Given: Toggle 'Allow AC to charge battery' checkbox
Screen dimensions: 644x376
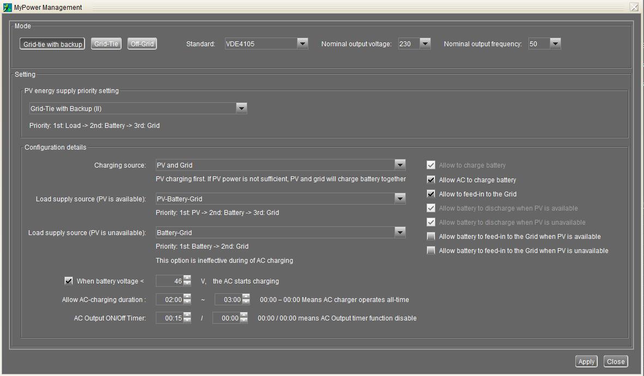Looking at the screenshot, I should pyautogui.click(x=431, y=180).
